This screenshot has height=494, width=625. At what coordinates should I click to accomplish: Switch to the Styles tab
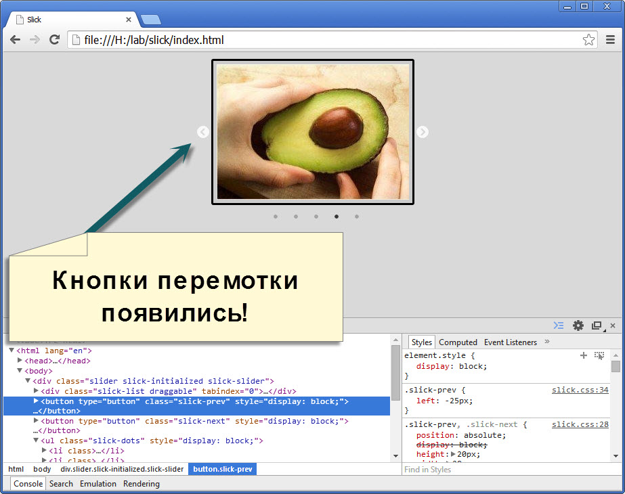[422, 342]
